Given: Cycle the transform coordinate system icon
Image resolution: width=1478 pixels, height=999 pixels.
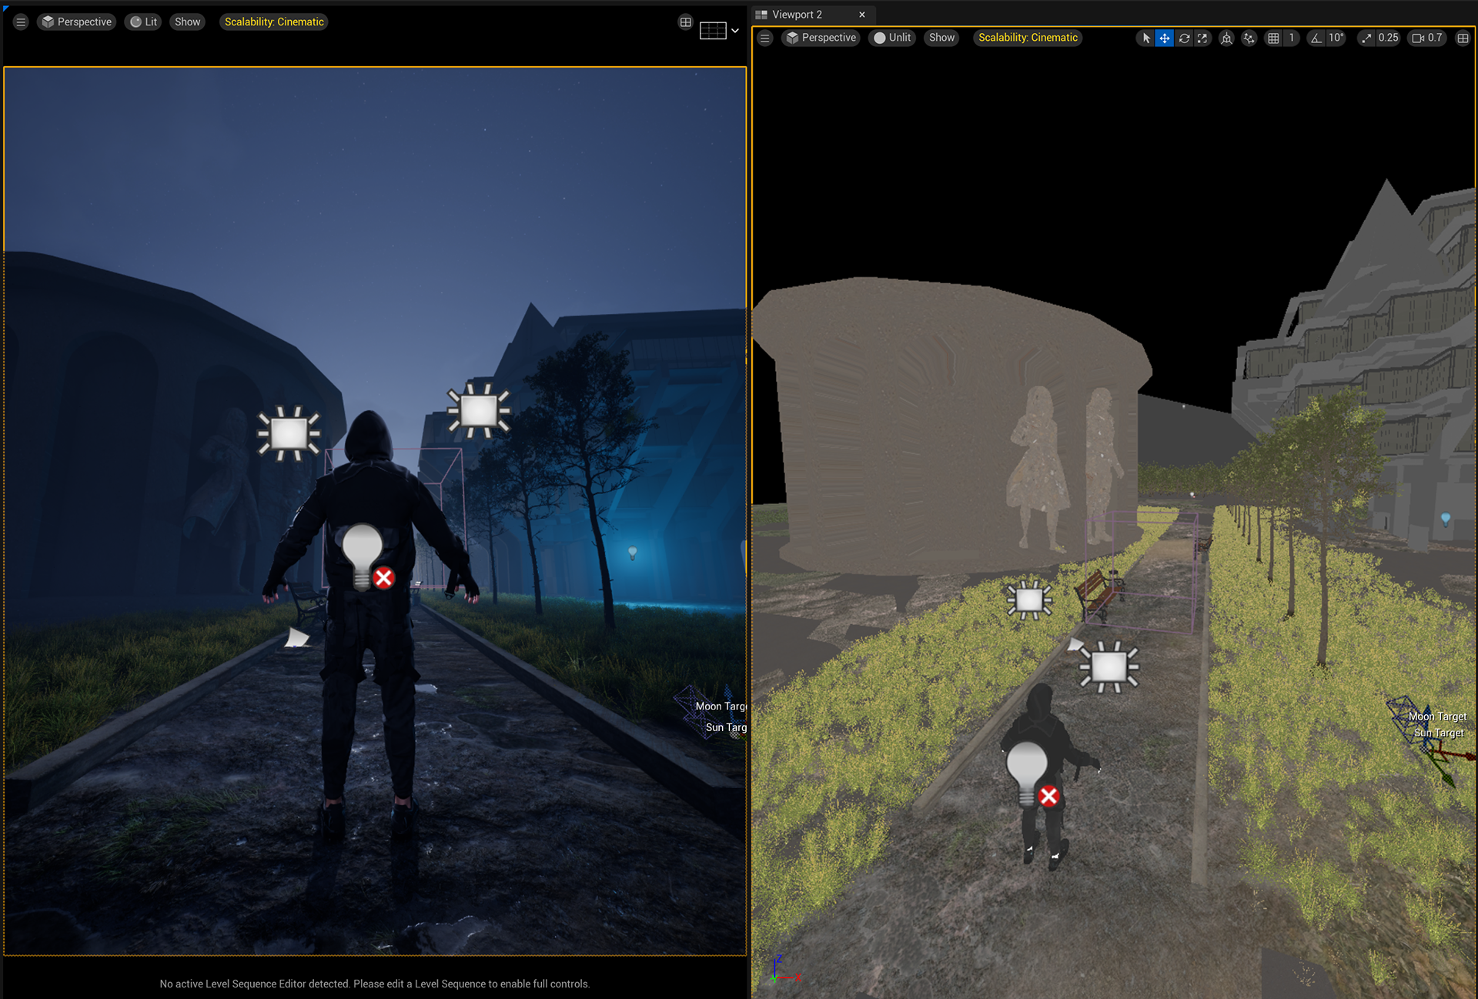Looking at the screenshot, I should click(x=1226, y=38).
